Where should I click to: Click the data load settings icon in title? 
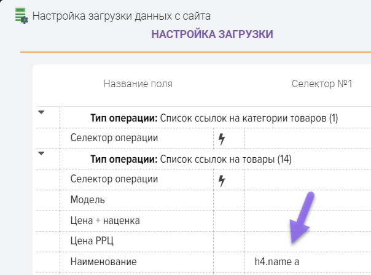point(21,15)
